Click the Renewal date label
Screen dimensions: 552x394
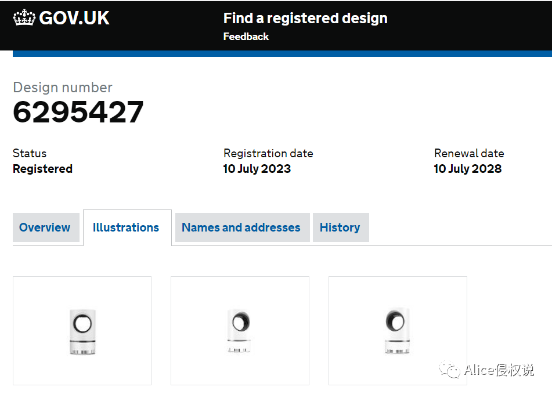coord(469,153)
